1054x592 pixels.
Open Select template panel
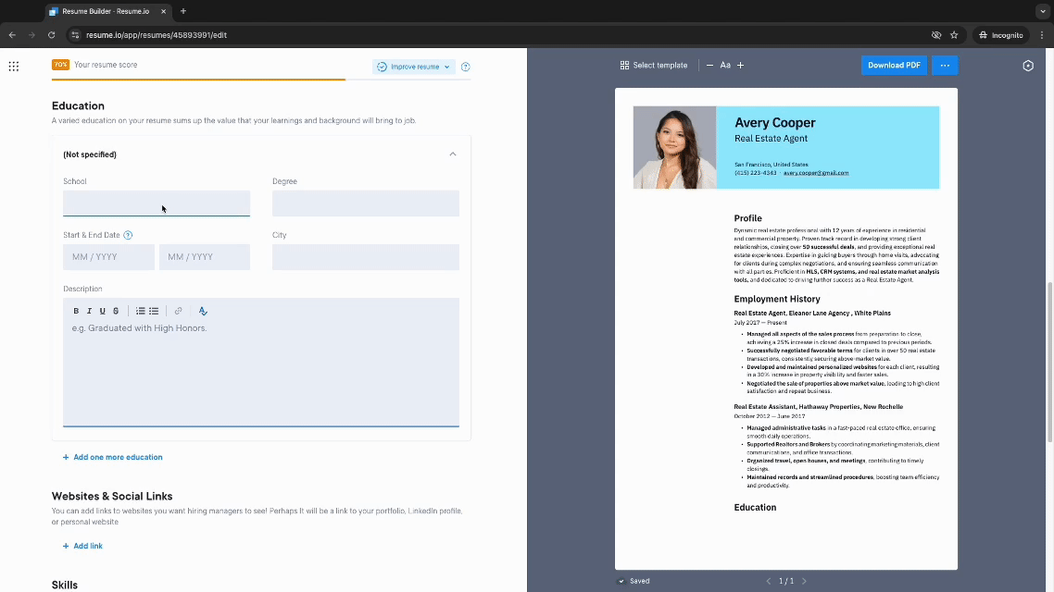655,65
